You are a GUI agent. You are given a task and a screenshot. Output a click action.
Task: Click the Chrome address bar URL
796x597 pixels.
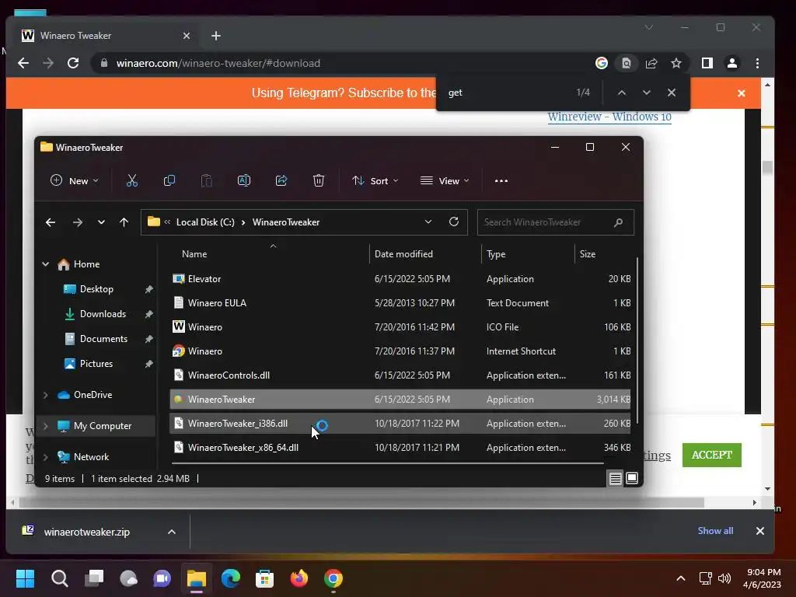(218, 63)
